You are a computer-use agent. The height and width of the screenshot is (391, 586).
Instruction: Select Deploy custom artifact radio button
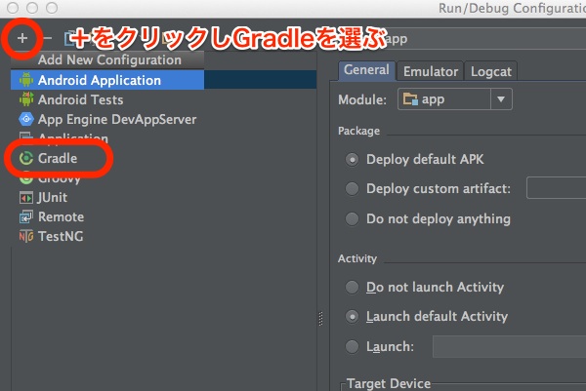coord(352,189)
